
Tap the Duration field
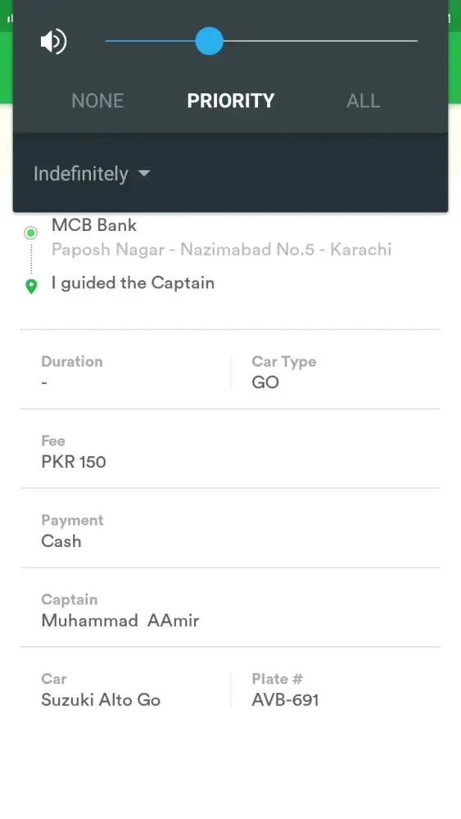coord(125,371)
